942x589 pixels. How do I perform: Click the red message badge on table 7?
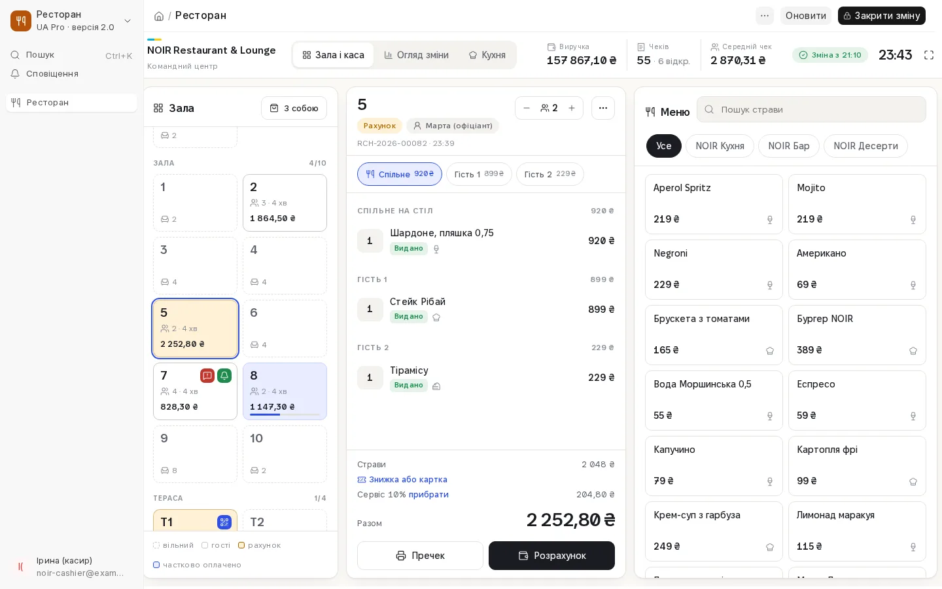coord(207,376)
